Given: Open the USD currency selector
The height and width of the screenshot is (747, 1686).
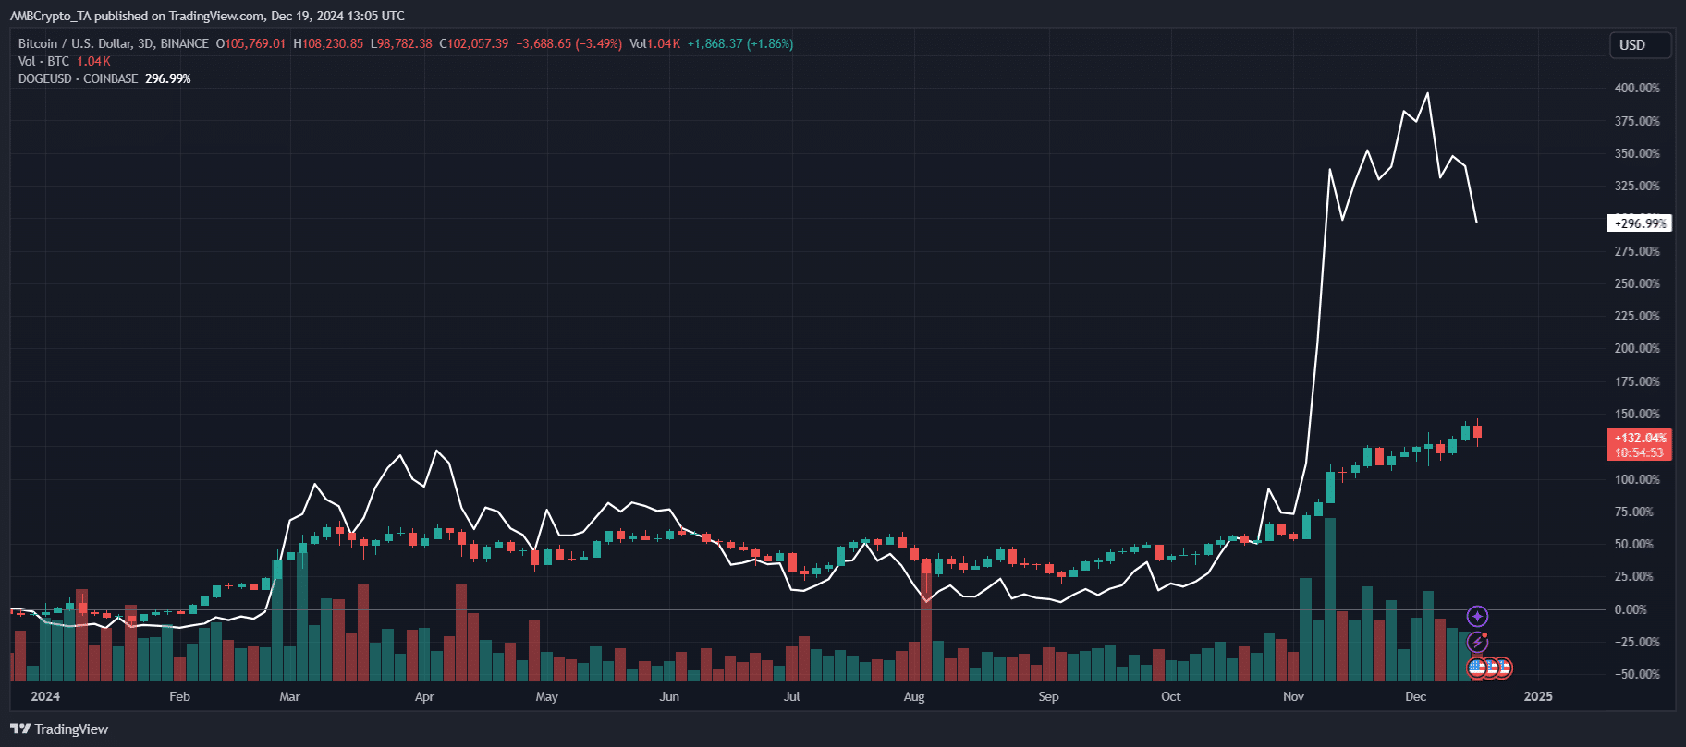Looking at the screenshot, I should coord(1642,45).
